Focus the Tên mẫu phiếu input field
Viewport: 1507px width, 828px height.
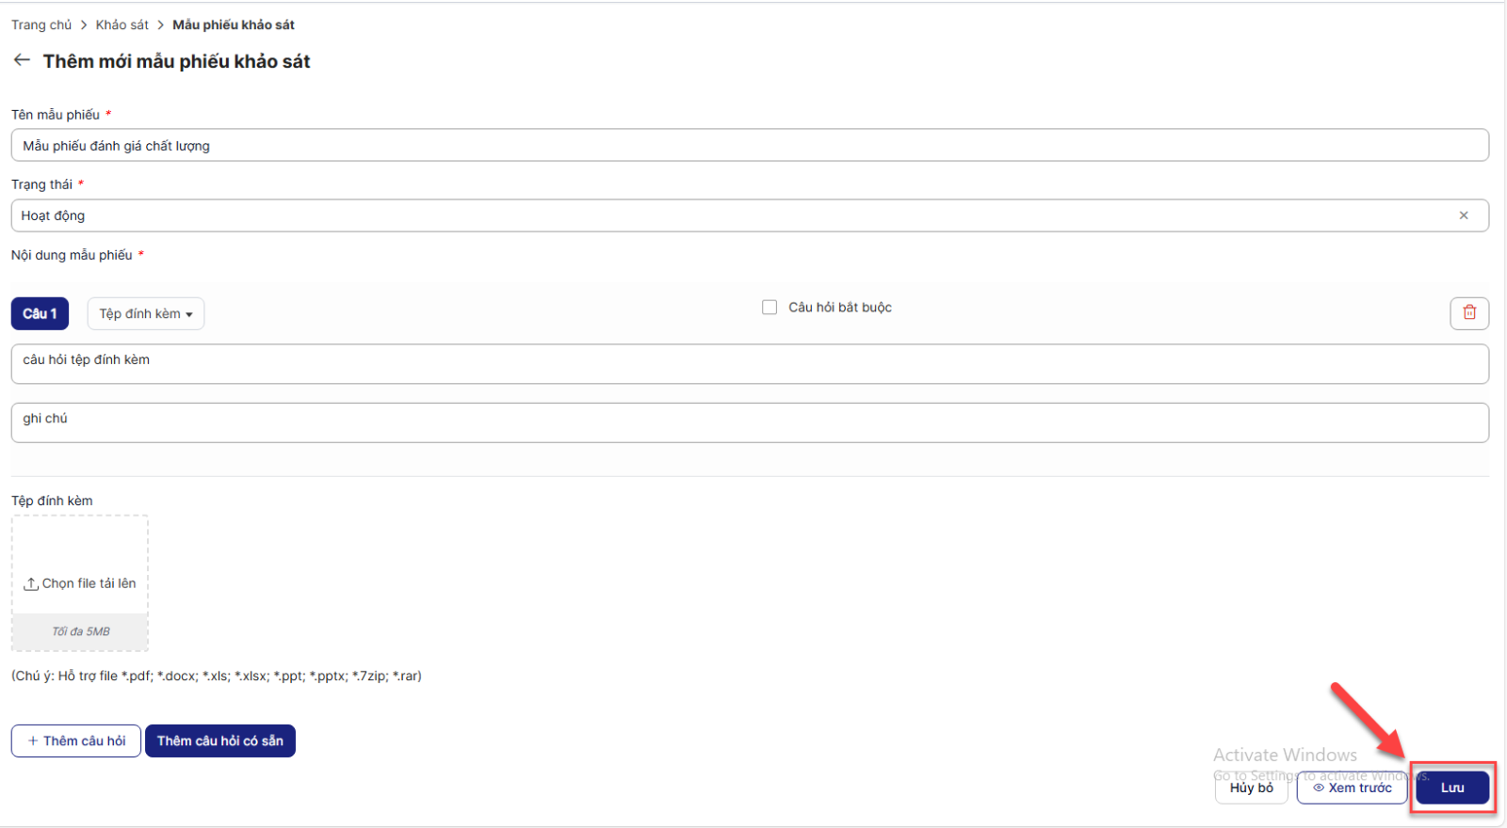pos(749,146)
